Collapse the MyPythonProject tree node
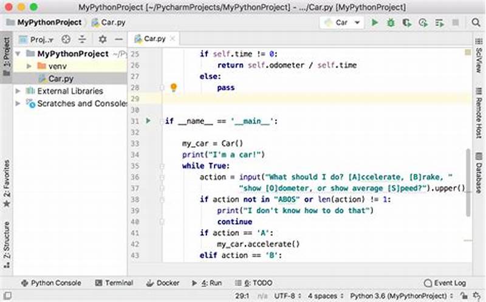This screenshot has width=486, height=302. click(x=18, y=53)
